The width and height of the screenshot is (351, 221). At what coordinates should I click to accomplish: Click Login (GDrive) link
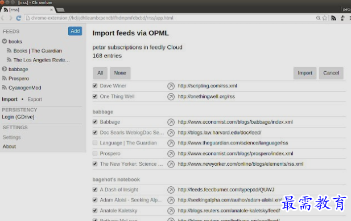point(18,117)
